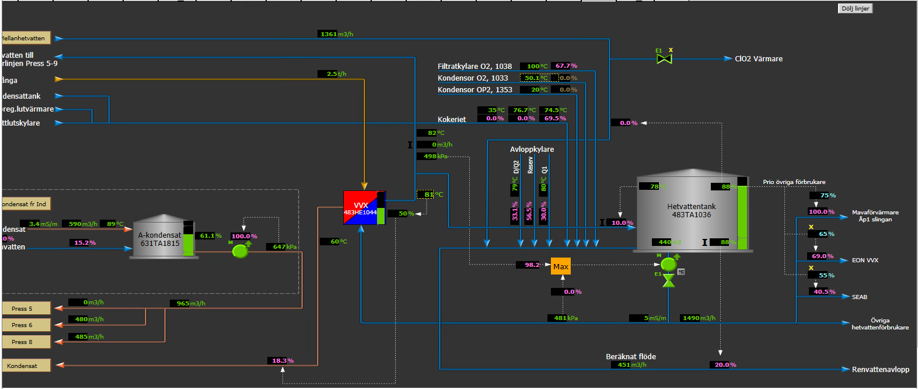Click the small °C icon beside pump

[x=681, y=272]
